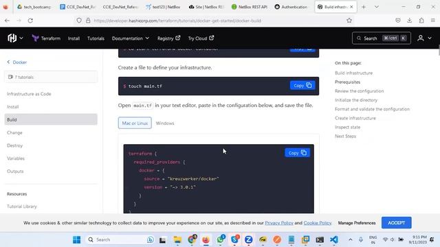The height and width of the screenshot is (247, 440).
Task: Open the Install menu item
Action: (x=74, y=38)
